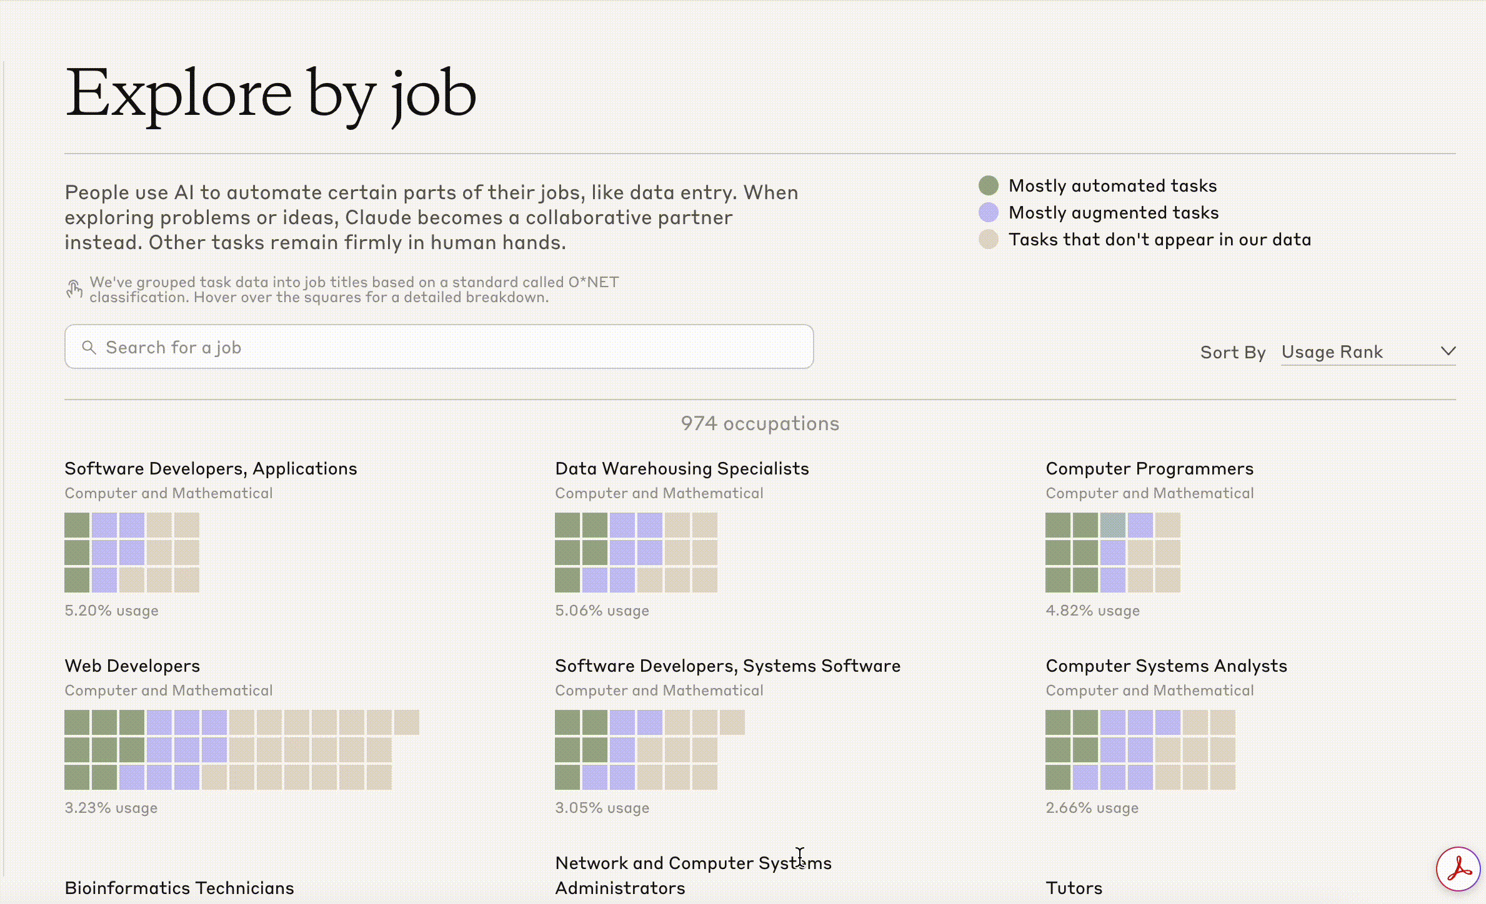Click first green square of Web Developers grid

click(x=77, y=722)
